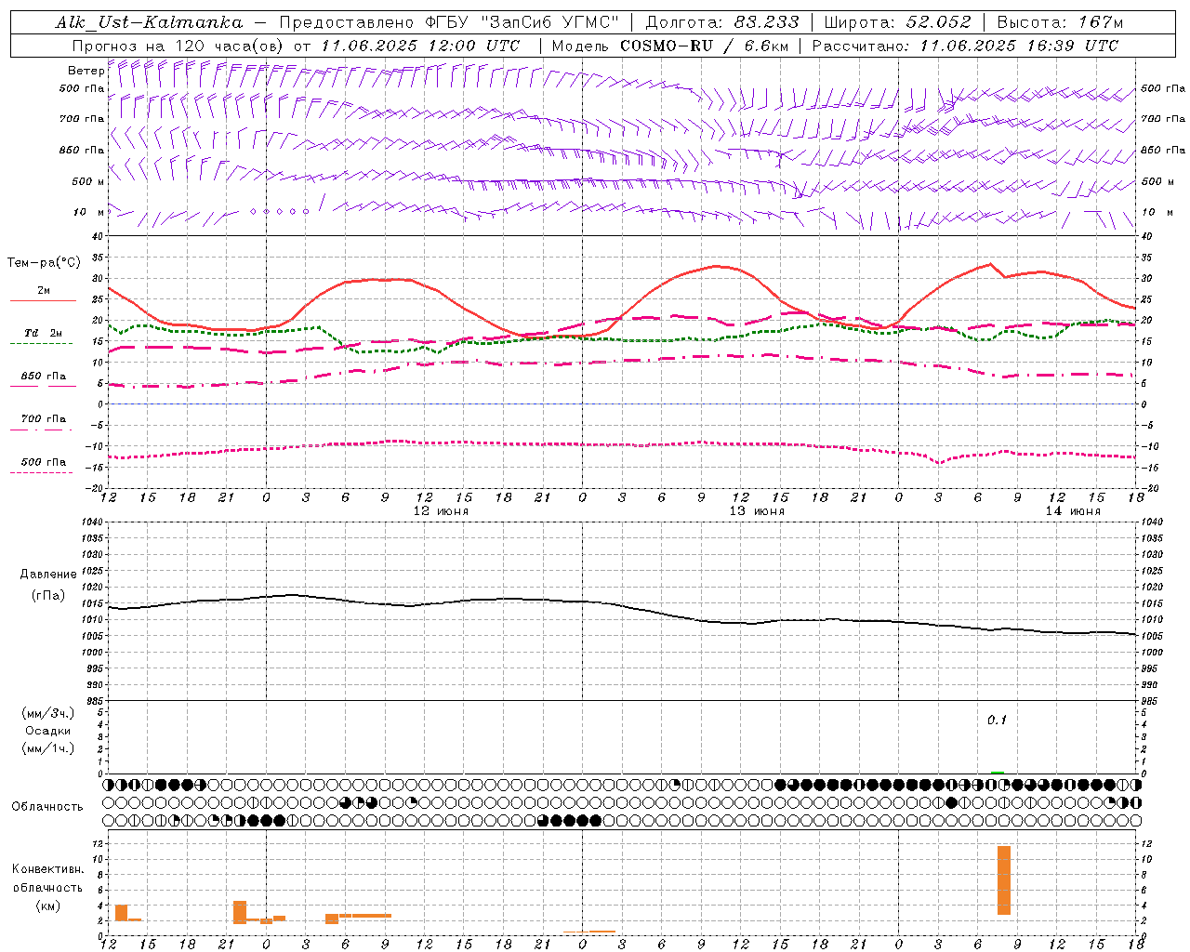This screenshot has height=952, width=1190.
Task: Click the Td 2м legend entry
Action: [x=43, y=333]
